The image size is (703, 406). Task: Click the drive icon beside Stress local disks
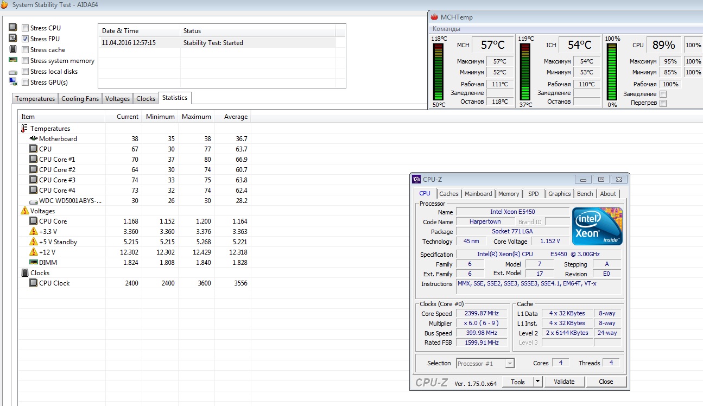[13, 72]
